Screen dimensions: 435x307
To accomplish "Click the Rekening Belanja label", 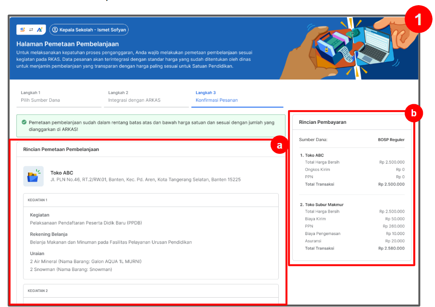I will 49,234.
